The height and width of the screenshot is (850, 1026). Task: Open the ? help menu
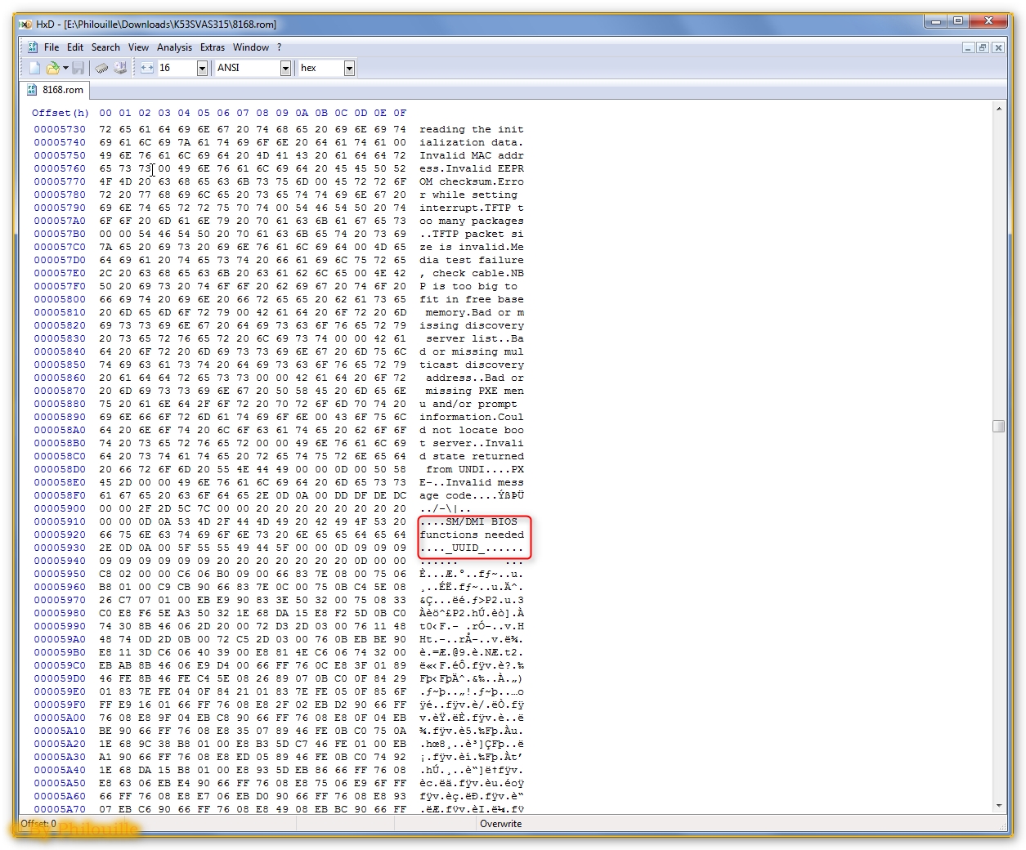click(x=279, y=47)
